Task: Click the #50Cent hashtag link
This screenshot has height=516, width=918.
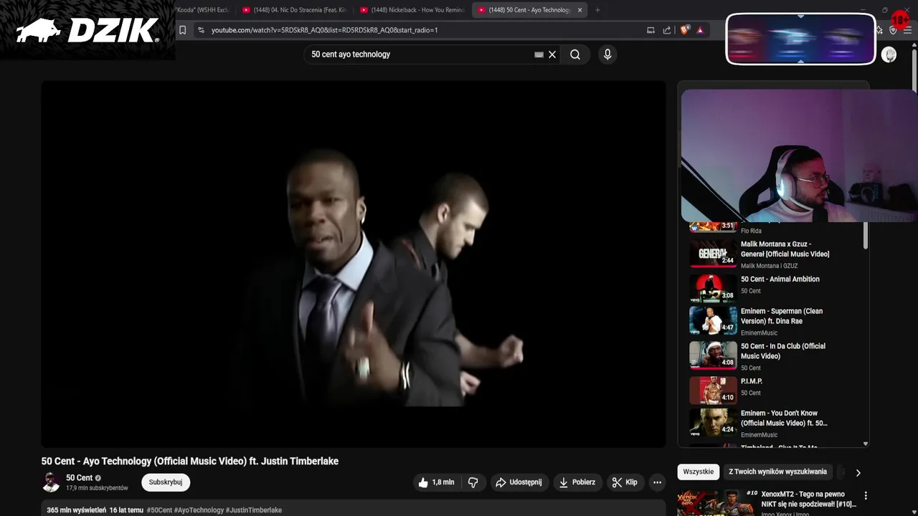Action: [x=159, y=510]
